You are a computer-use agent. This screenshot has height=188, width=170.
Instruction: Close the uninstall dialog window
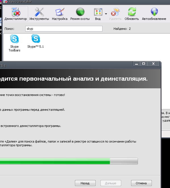pos(153,64)
